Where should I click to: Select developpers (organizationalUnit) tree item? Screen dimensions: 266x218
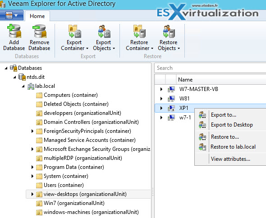(x=83, y=113)
